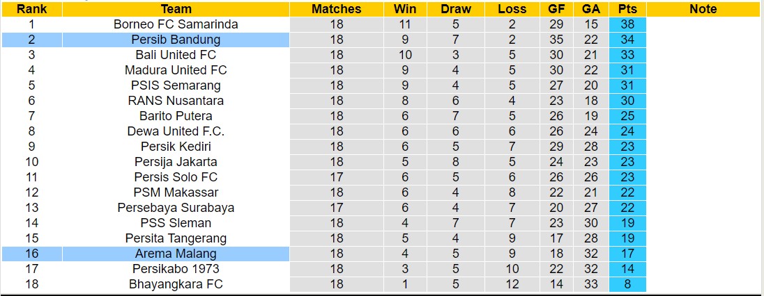The height and width of the screenshot is (296, 764).
Task: Open the Persib Bandung team link
Action: point(176,40)
